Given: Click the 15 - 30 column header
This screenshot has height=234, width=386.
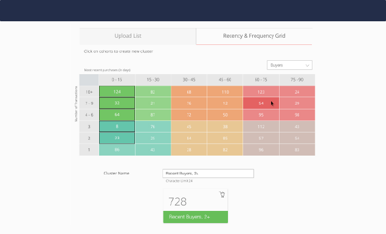Looking at the screenshot, I should point(153,80).
